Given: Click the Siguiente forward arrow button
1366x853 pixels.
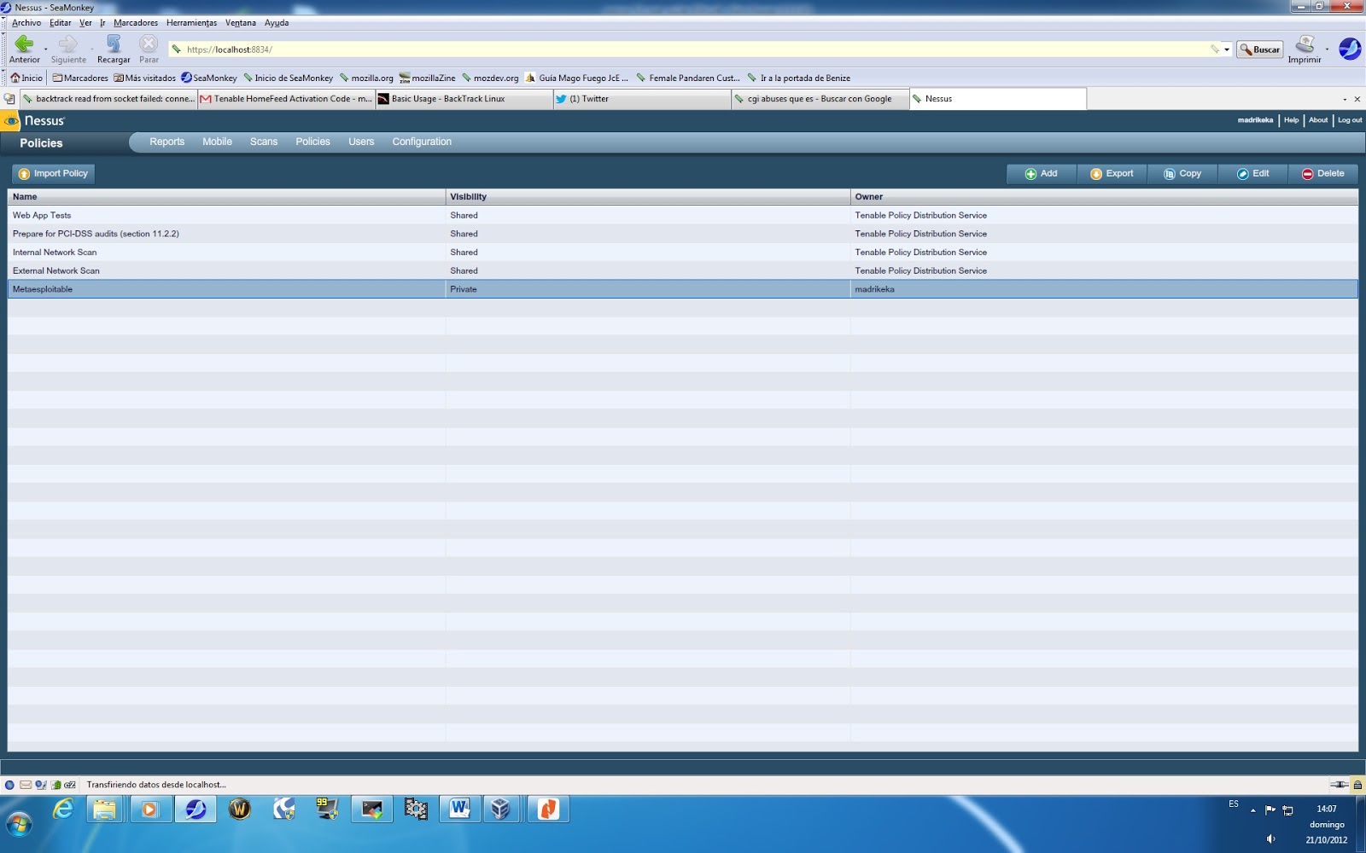Looking at the screenshot, I should pyautogui.click(x=68, y=49).
